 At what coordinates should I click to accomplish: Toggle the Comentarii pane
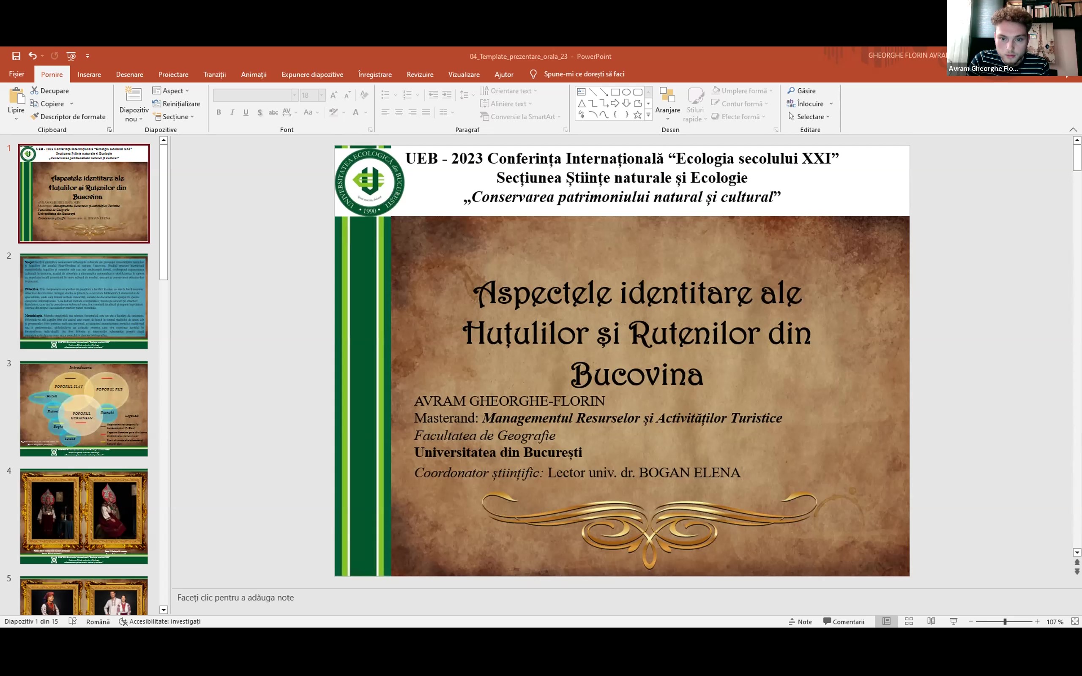click(x=843, y=621)
